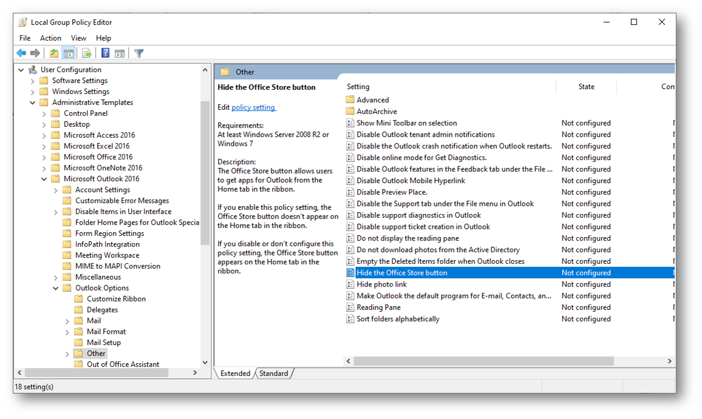
Task: Expand the Mail Format node
Action: coord(67,332)
